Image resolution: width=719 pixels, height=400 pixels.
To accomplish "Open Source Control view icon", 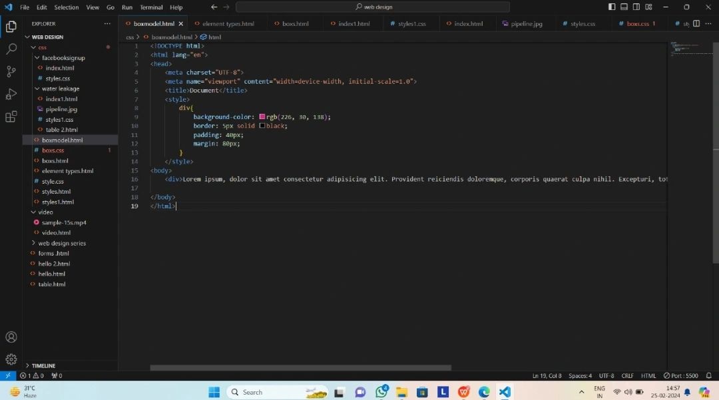I will pos(11,71).
